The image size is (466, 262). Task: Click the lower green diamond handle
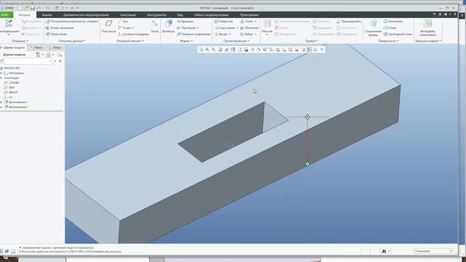click(307, 164)
